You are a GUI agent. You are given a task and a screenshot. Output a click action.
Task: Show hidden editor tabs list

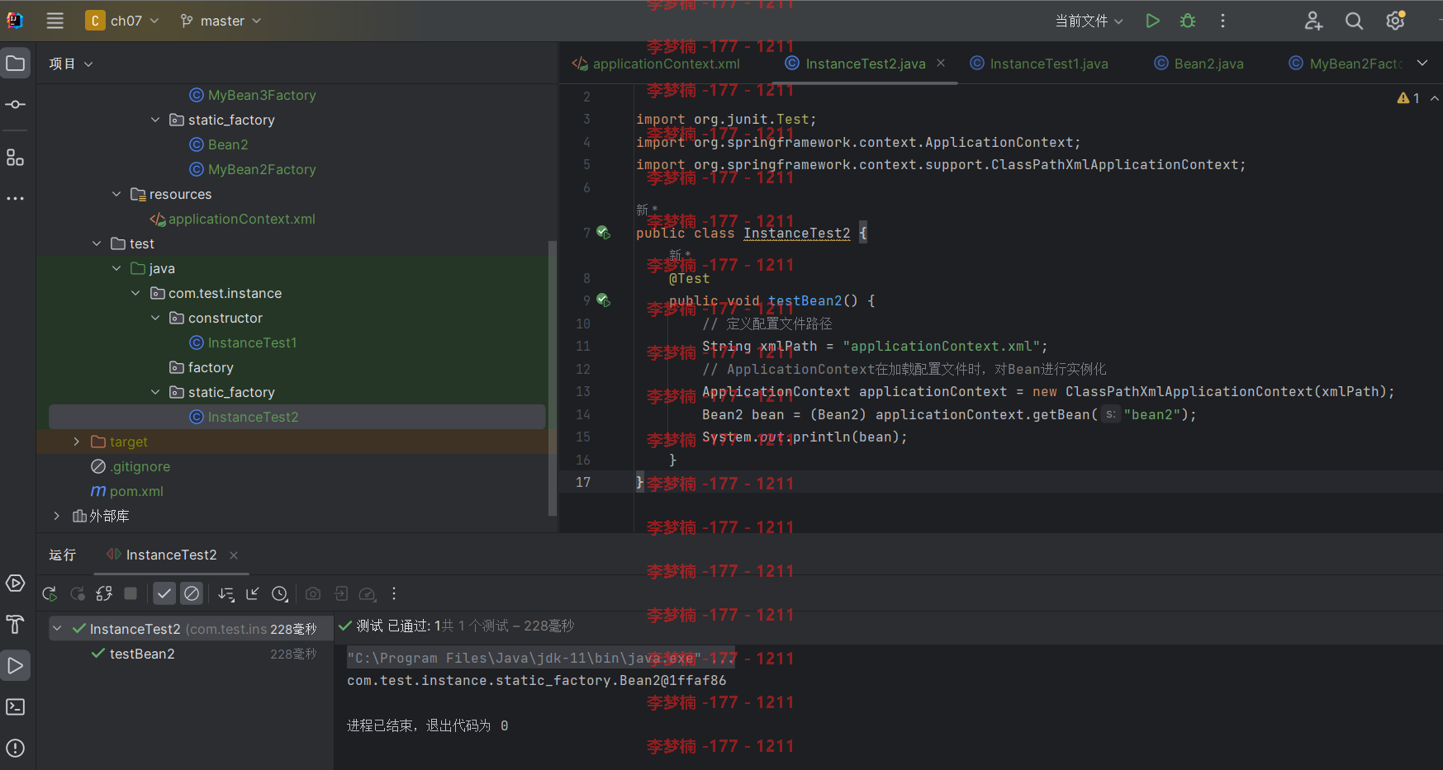[x=1422, y=64]
